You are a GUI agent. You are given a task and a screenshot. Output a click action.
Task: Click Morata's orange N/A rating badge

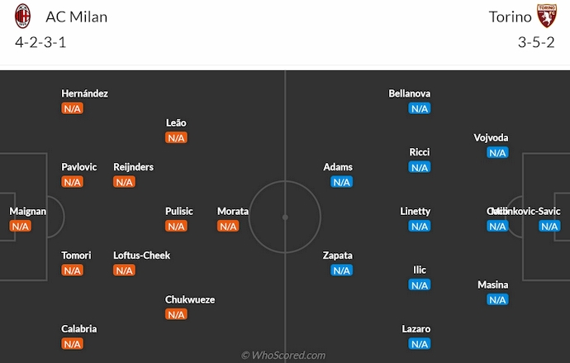tap(228, 226)
